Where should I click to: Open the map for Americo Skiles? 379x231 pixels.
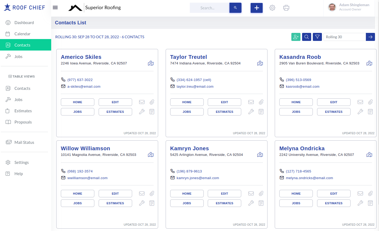coord(151,63)
